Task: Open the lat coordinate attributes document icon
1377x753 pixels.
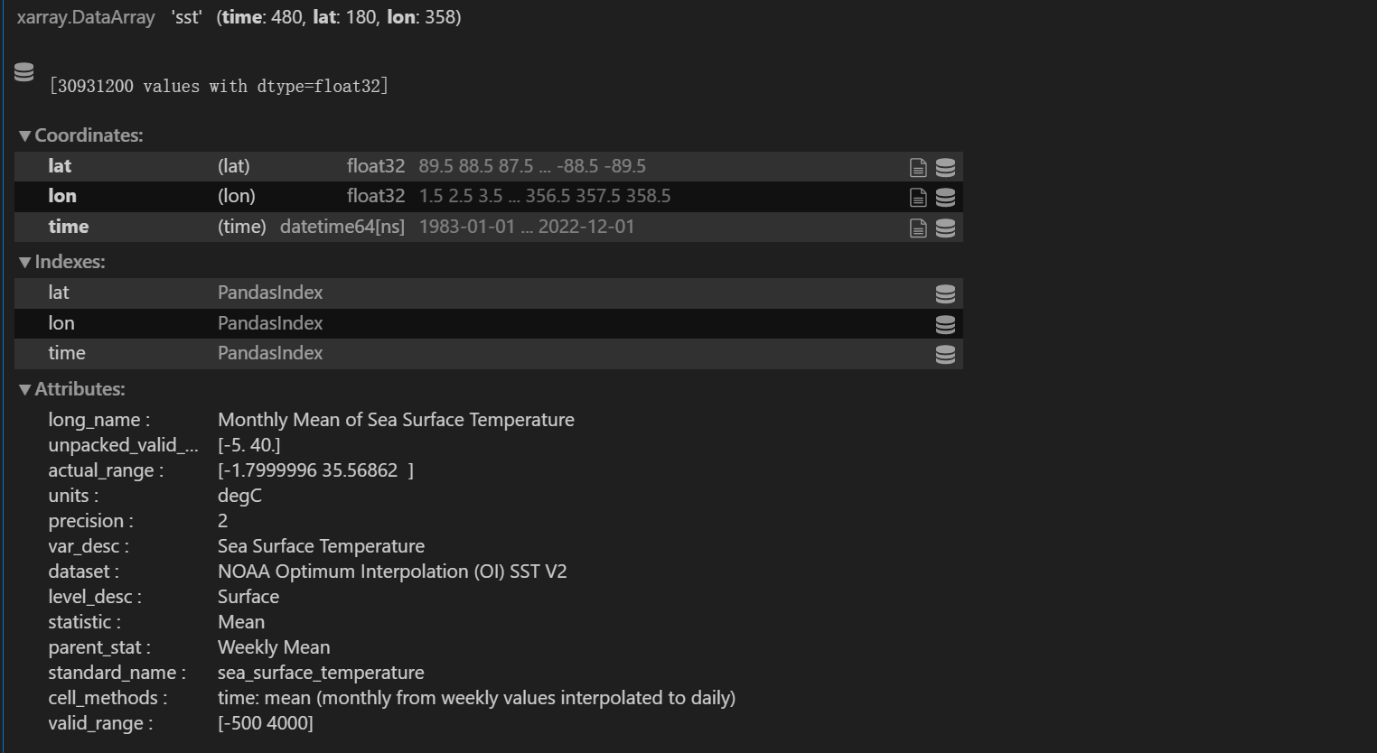Action: pyautogui.click(x=917, y=166)
